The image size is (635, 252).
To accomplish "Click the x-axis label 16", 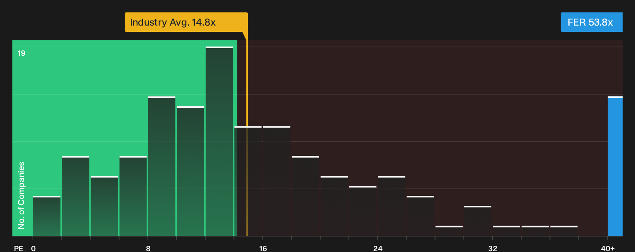I will coord(263,249).
